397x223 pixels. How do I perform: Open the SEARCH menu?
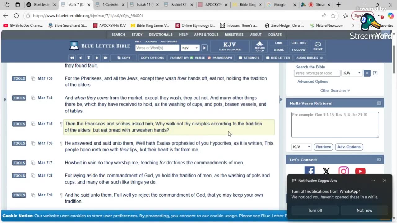click(118, 35)
